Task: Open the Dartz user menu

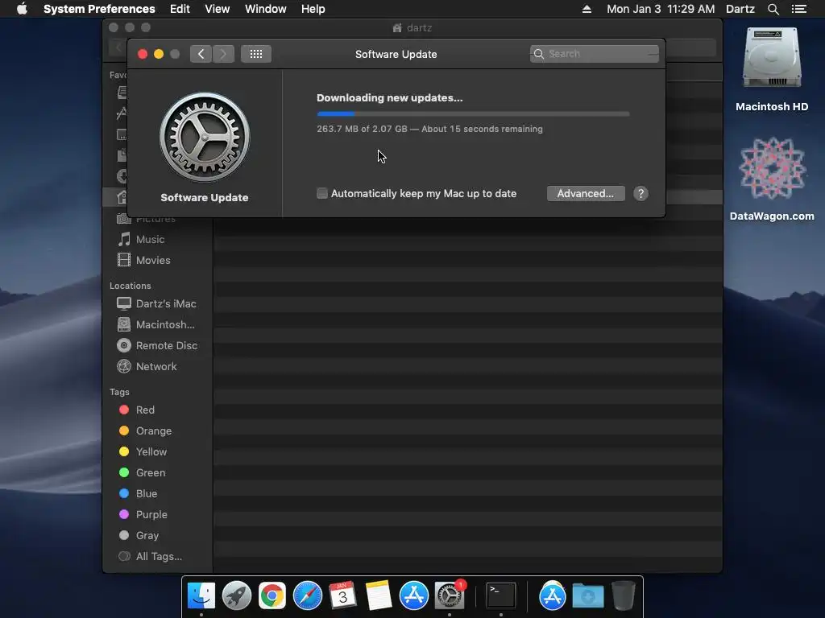Action: pyautogui.click(x=740, y=9)
